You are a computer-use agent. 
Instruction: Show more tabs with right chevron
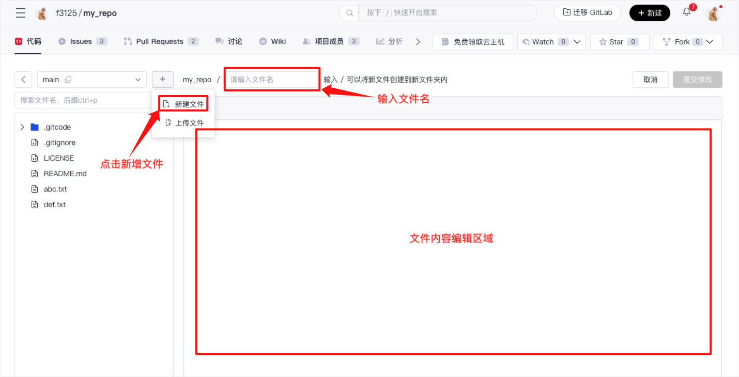click(x=418, y=42)
